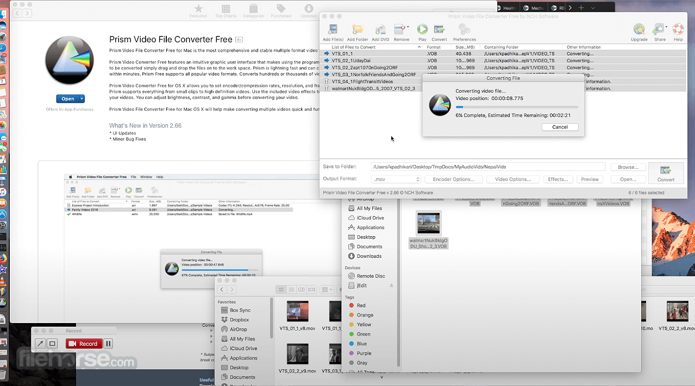Click the Browse... button
The width and height of the screenshot is (695, 386).
pos(628,167)
